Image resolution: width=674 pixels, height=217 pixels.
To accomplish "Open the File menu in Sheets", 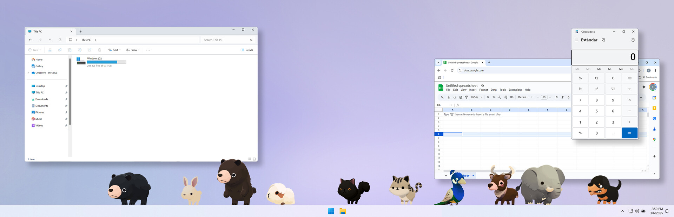I will (448, 90).
